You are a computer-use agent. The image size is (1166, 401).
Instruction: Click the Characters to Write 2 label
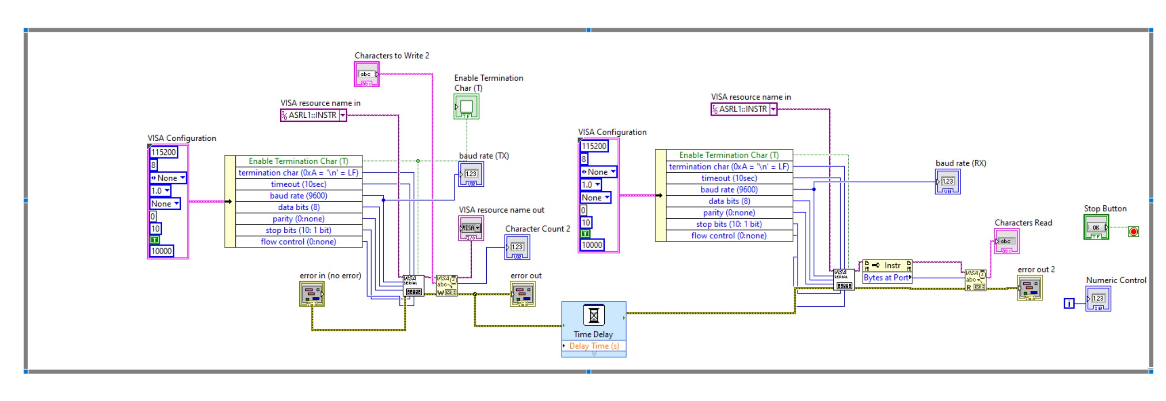click(391, 55)
